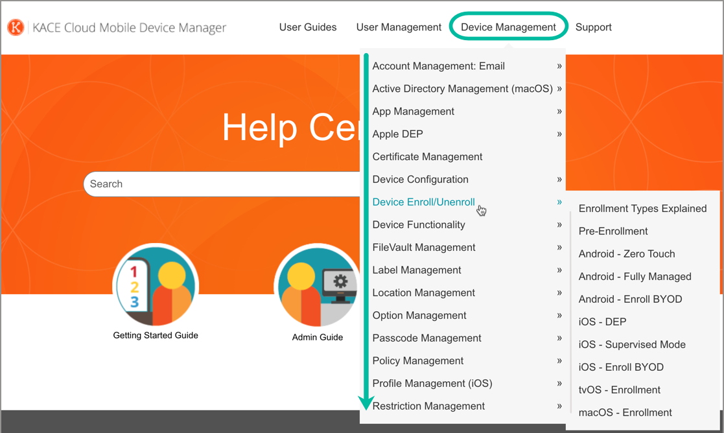
Task: Expand the App Management submenu
Action: coord(413,111)
